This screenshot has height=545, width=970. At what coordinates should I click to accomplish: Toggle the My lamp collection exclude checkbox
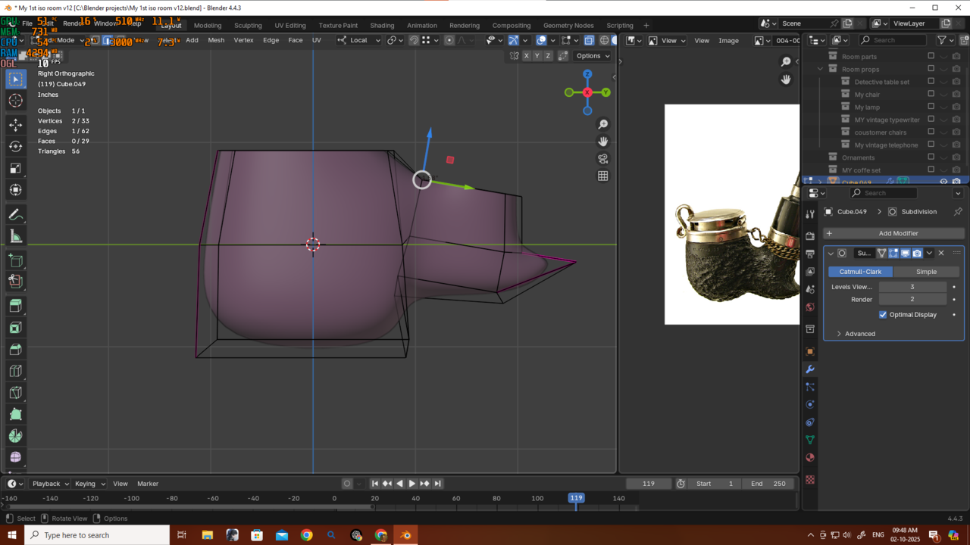pyautogui.click(x=931, y=107)
